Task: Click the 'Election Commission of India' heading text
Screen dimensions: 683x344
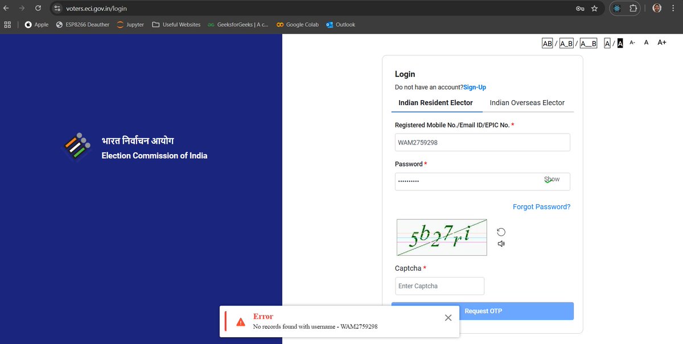Action: click(x=154, y=155)
